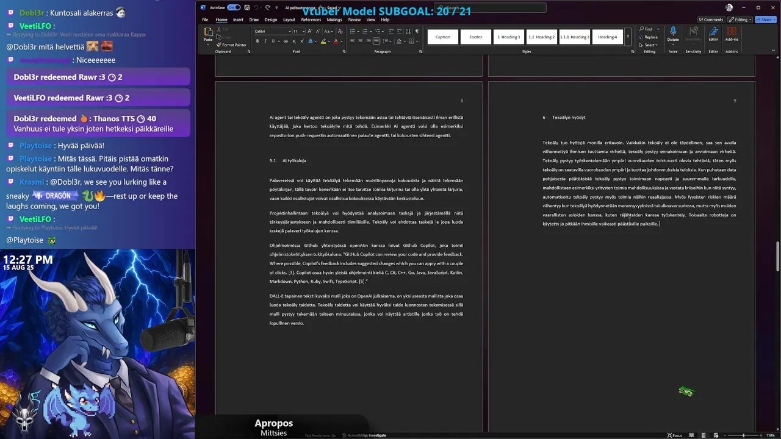Collapse the ribbon with the chevron

point(774,52)
